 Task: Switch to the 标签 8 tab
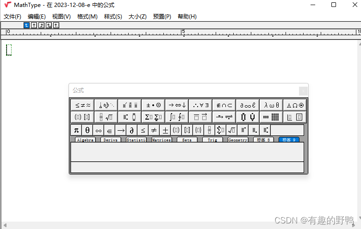point(263,140)
